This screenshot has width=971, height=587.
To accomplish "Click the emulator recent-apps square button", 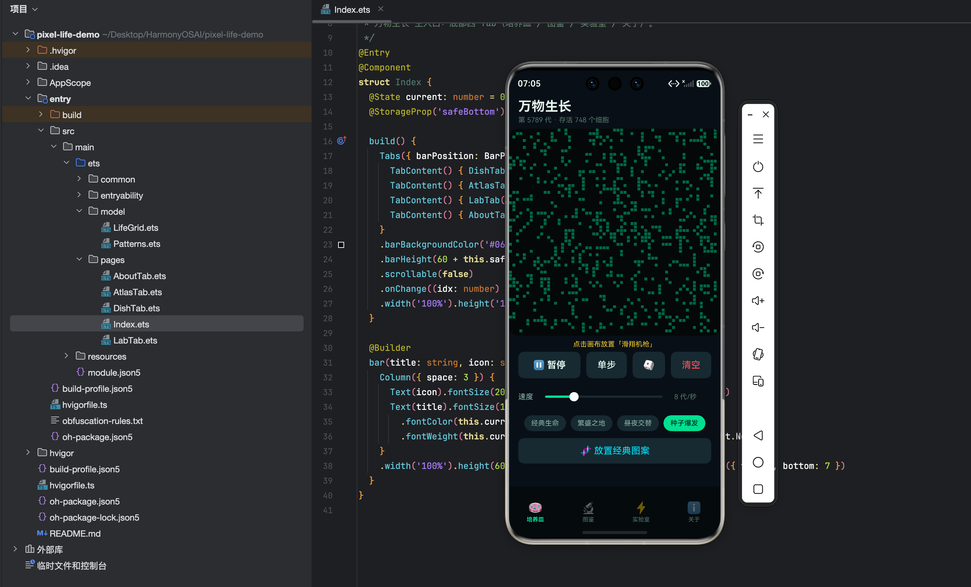I will [x=758, y=489].
